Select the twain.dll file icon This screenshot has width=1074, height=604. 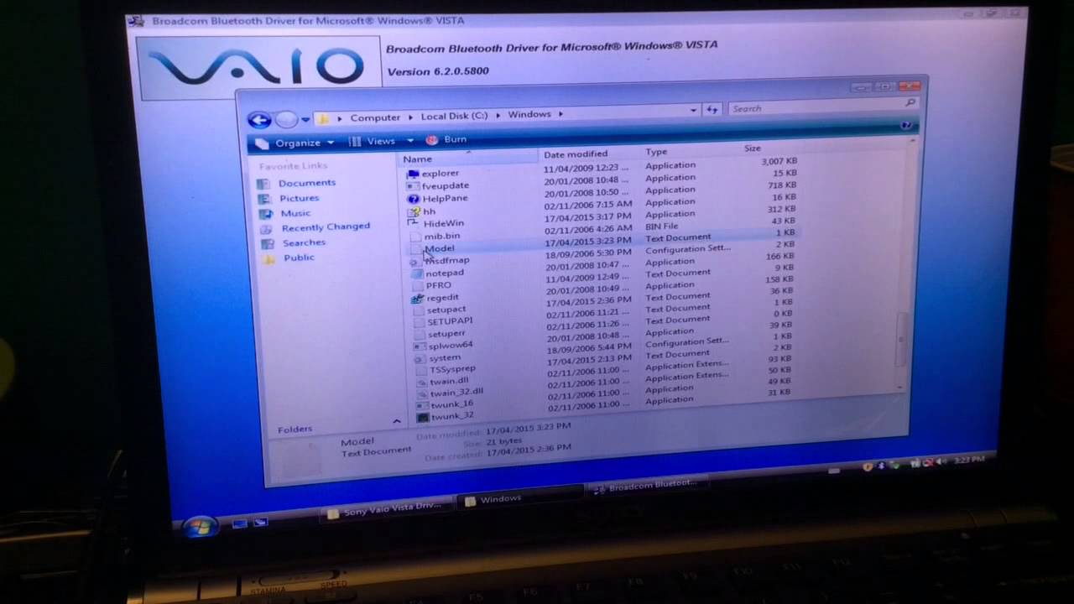(421, 382)
